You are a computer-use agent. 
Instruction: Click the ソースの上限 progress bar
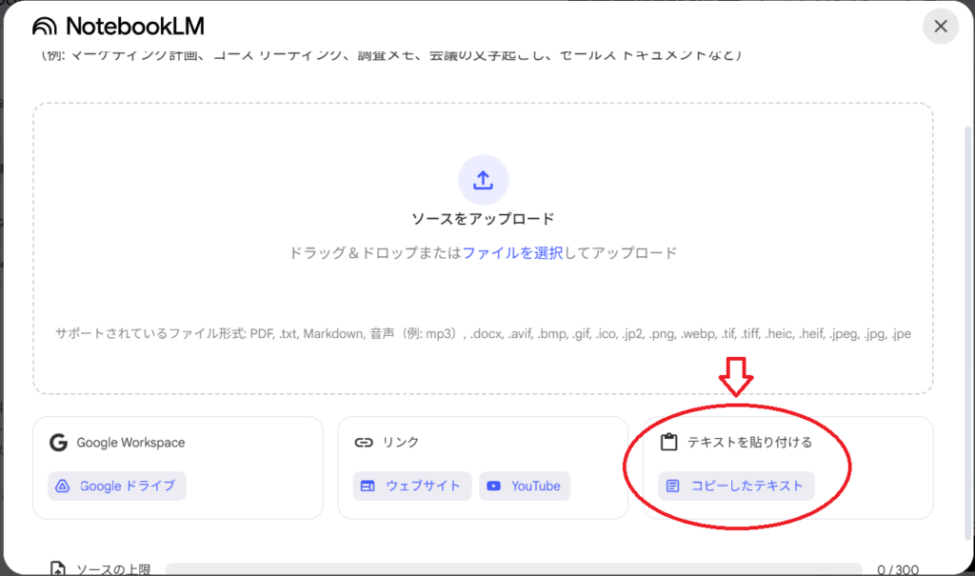coord(514,569)
